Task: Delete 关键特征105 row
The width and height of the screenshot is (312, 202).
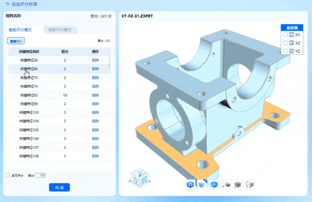Action: point(95,130)
